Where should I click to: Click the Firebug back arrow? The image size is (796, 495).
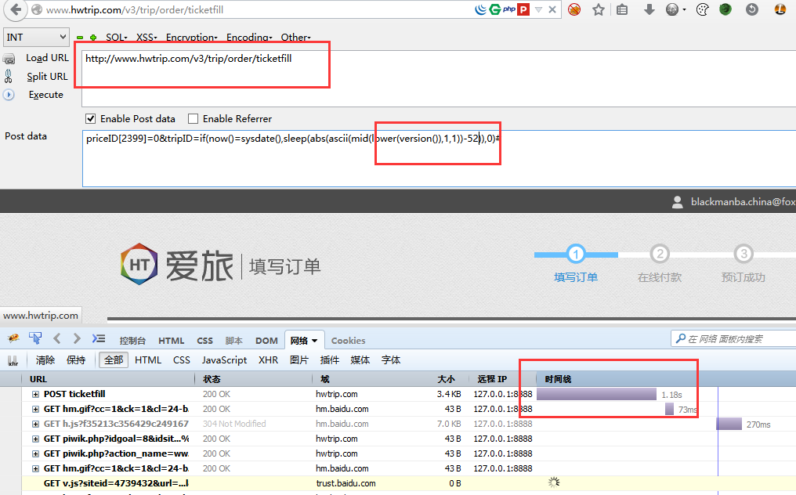[57, 338]
